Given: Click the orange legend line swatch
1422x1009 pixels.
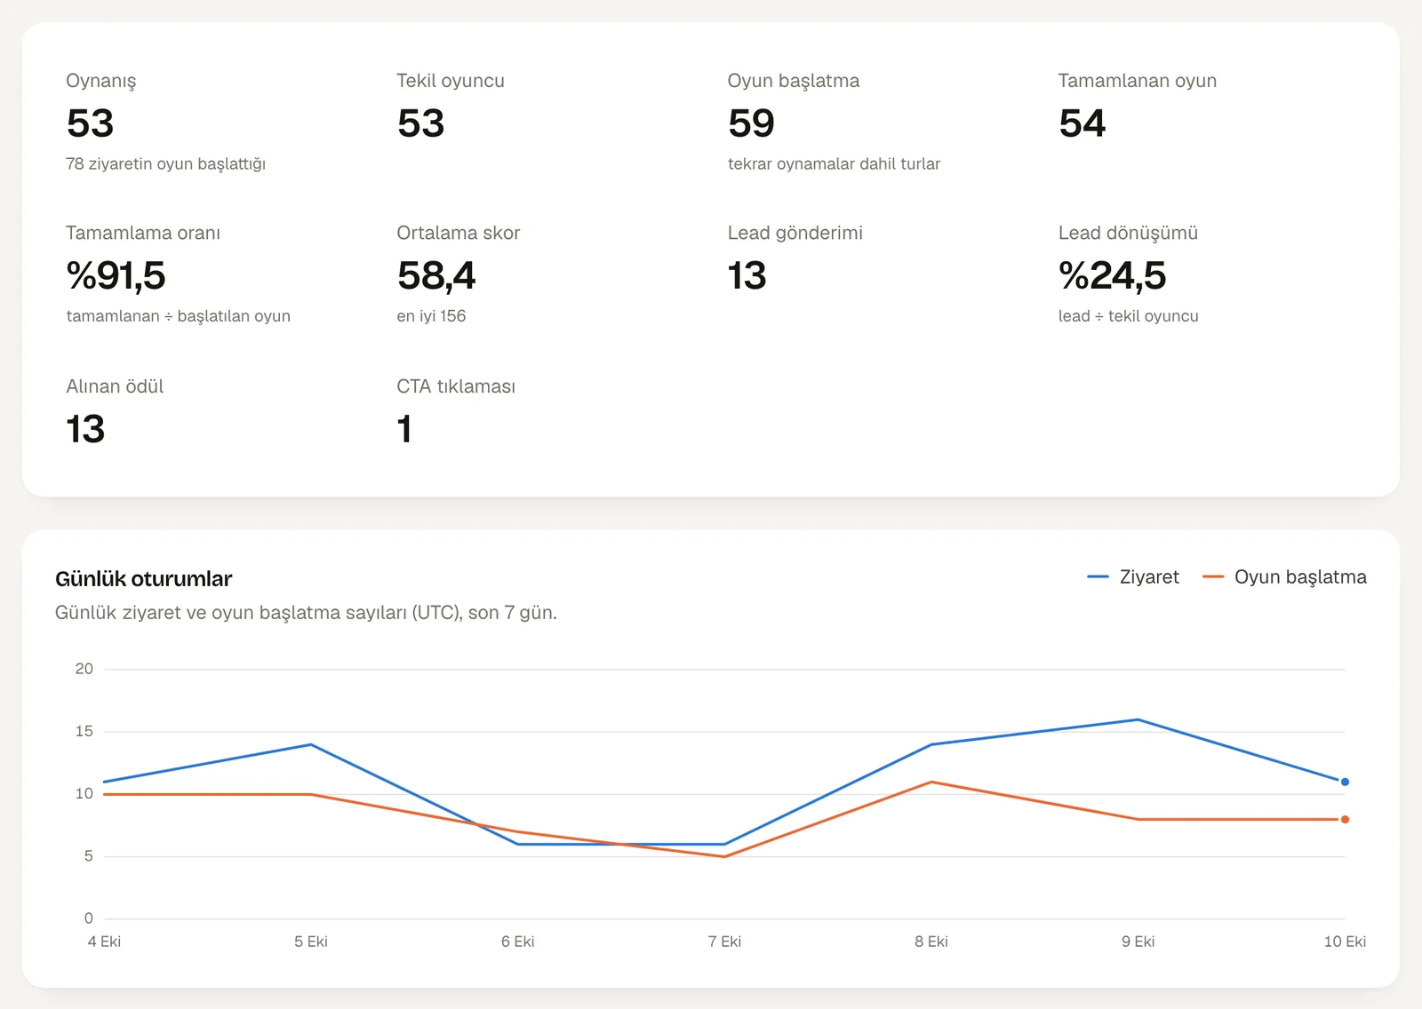Looking at the screenshot, I should pyautogui.click(x=1213, y=577).
